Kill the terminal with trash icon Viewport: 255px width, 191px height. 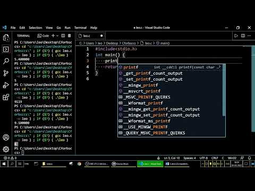[69, 36]
